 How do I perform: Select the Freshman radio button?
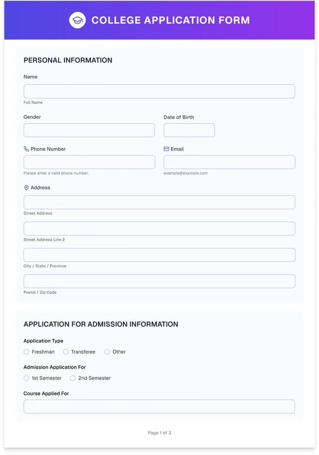[26, 352]
